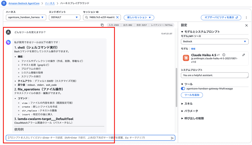The image size is (252, 145).
Task: Click the 13:47:23 JST timestamp
Action: (167, 34)
